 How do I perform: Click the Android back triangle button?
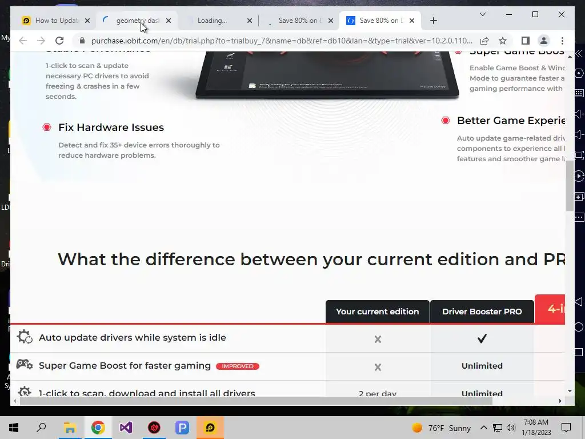tap(579, 302)
